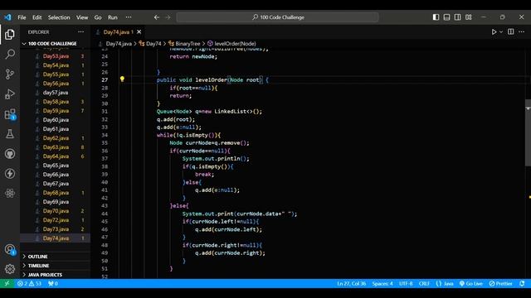Open Customize Layout icon
This screenshot has width=531, height=298.
(469, 17)
